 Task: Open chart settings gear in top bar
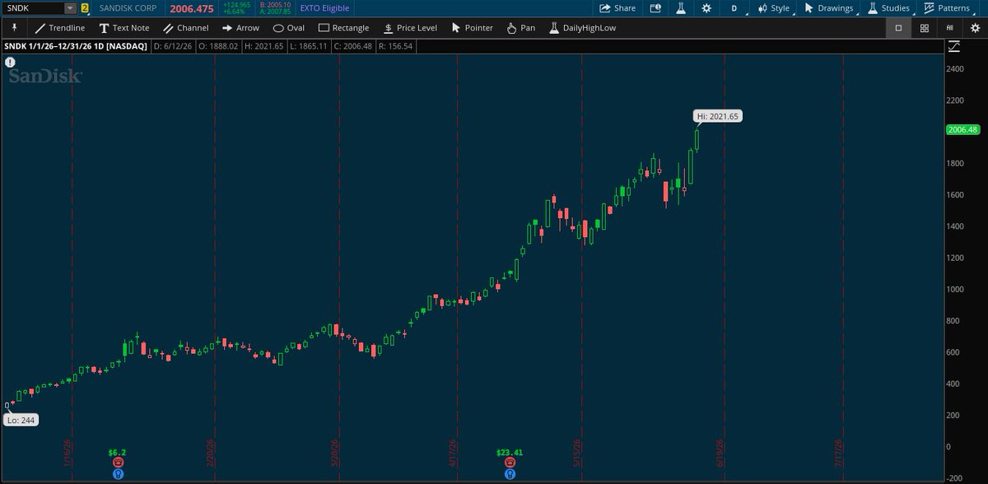(706, 8)
